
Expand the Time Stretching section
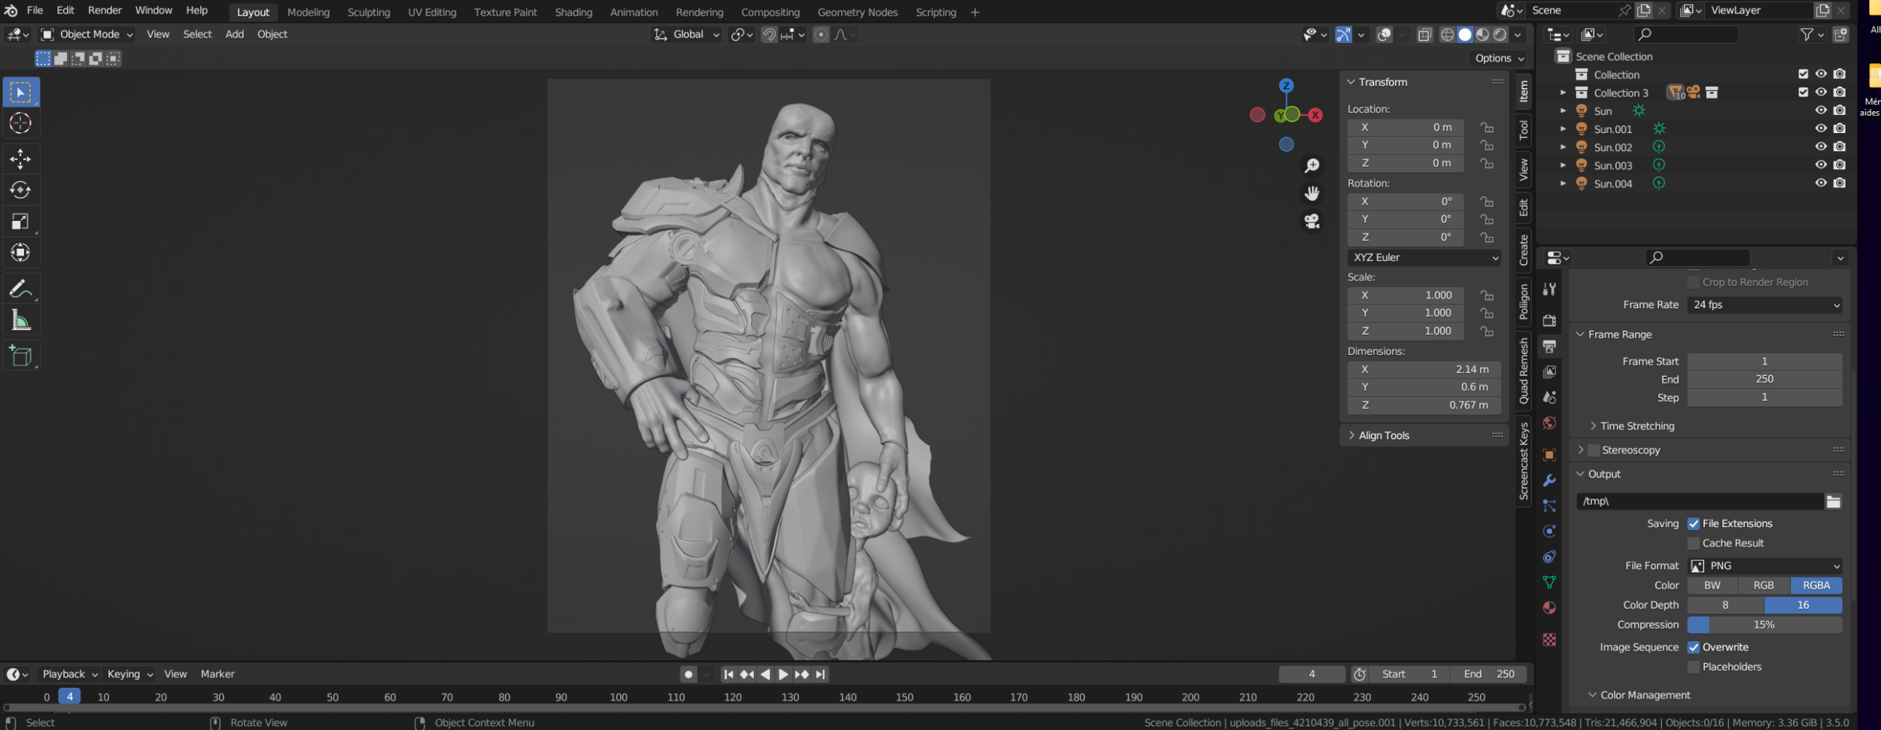(x=1636, y=426)
